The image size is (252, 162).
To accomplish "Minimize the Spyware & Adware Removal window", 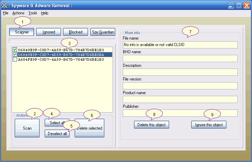I will point(231,5).
